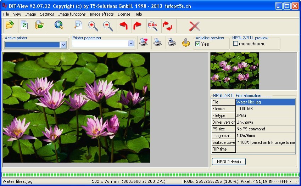Click the Filetype row label
This screenshot has width=301, height=186.
pos(223,115)
